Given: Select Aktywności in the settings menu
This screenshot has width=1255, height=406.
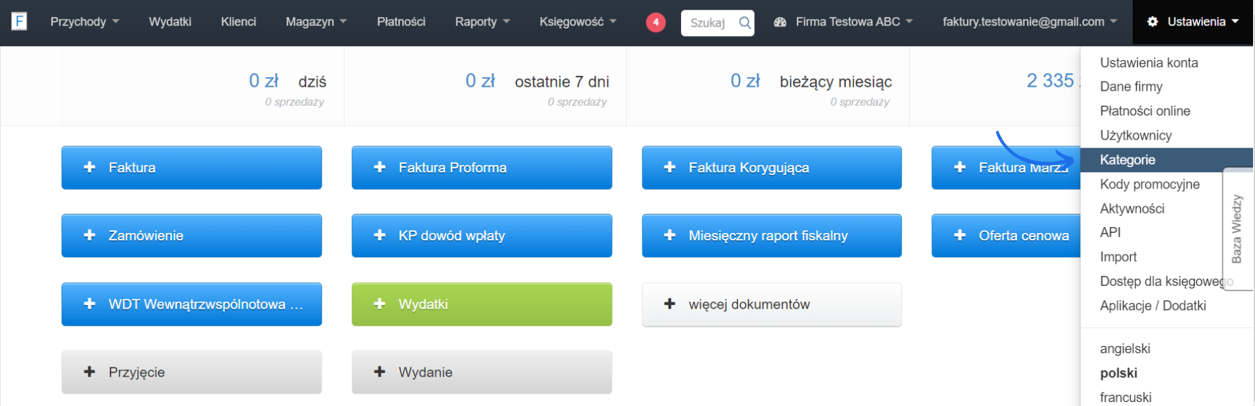Looking at the screenshot, I should [1132, 209].
